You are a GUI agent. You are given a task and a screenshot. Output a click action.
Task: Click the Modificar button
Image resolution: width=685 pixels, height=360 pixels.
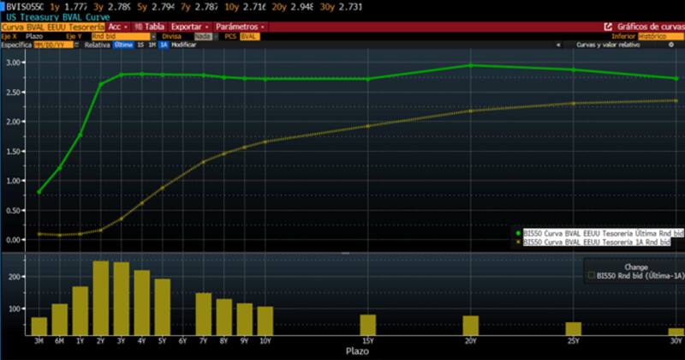click(x=183, y=44)
